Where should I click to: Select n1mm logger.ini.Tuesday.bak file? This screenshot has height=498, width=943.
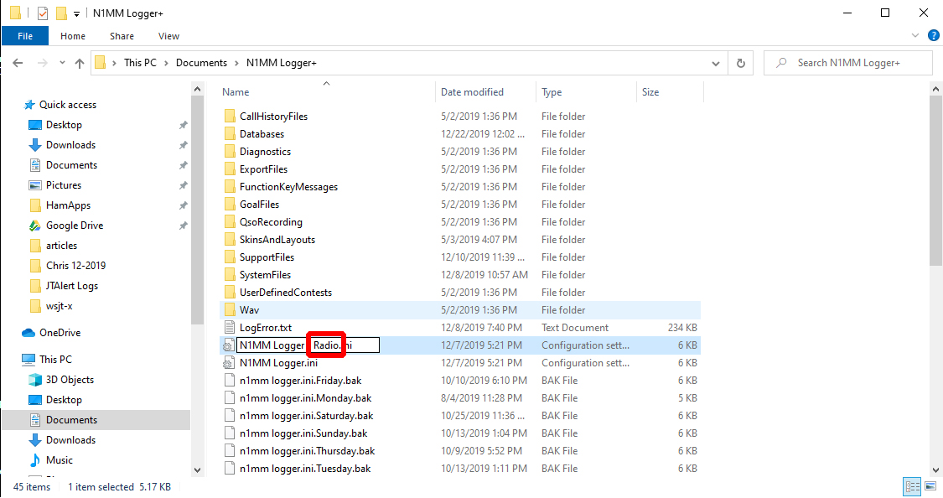[x=305, y=469]
